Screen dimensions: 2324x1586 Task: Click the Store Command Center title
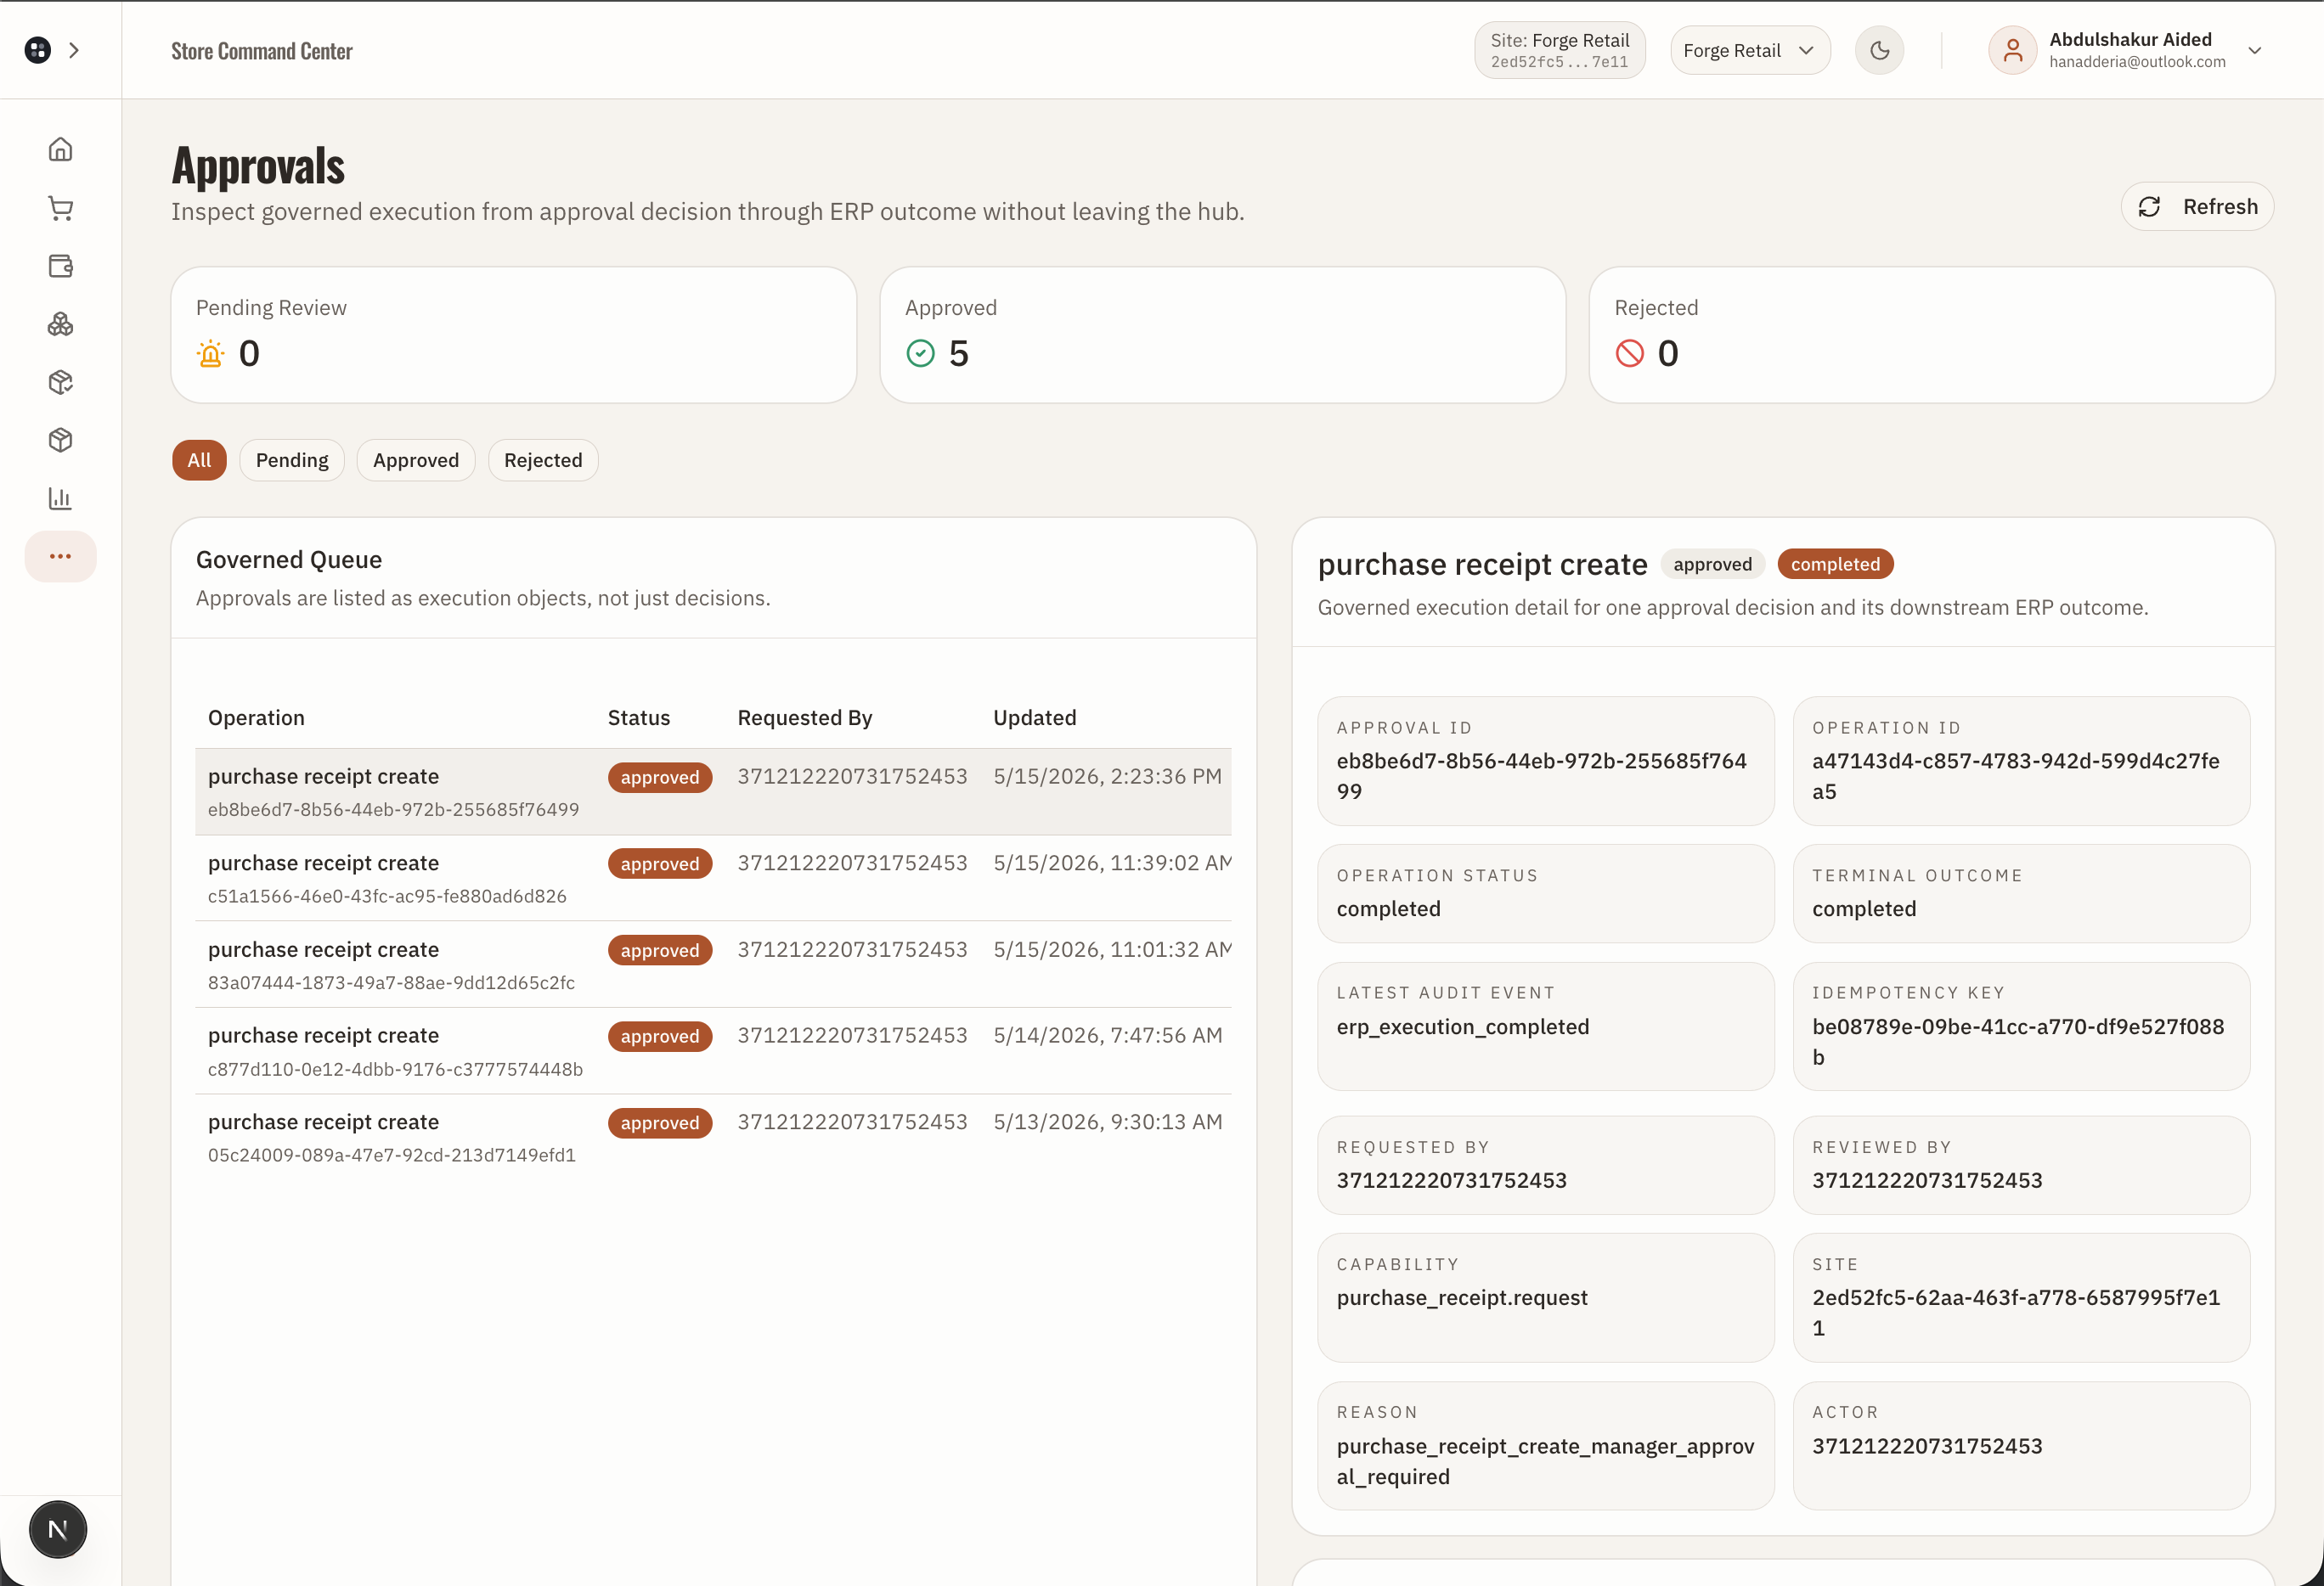click(x=261, y=51)
